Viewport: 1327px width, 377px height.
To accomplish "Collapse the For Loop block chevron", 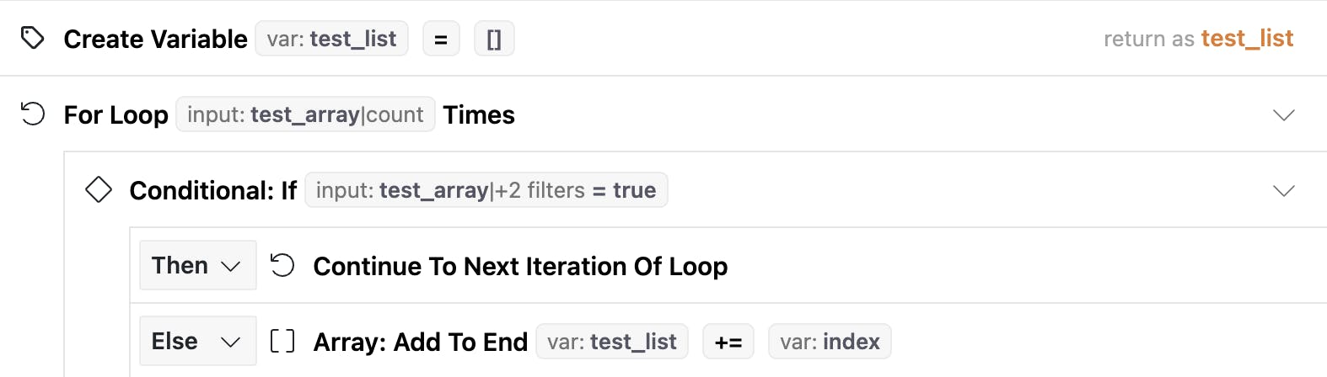I will 1283,114.
